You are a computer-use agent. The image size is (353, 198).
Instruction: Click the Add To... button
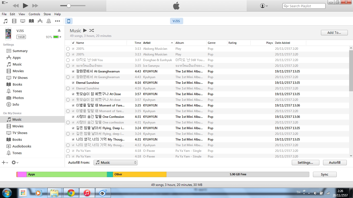click(334, 33)
